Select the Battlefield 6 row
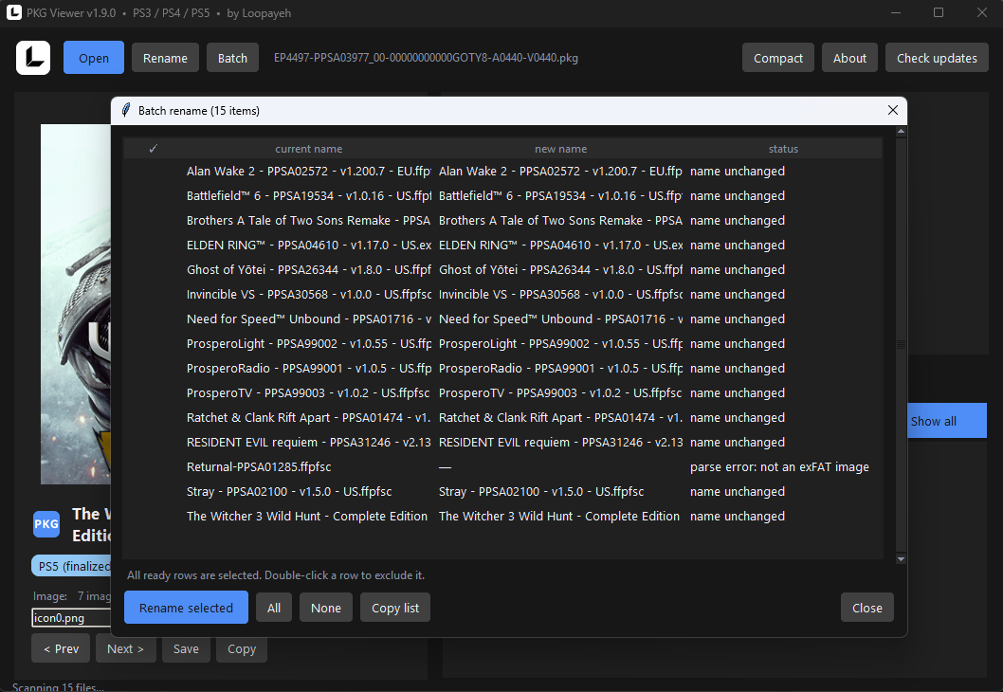Image resolution: width=1003 pixels, height=692 pixels. click(x=502, y=195)
